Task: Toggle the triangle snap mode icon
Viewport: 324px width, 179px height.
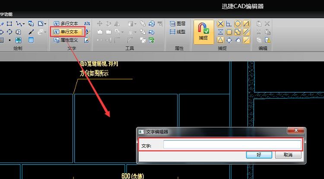Action: (220, 40)
